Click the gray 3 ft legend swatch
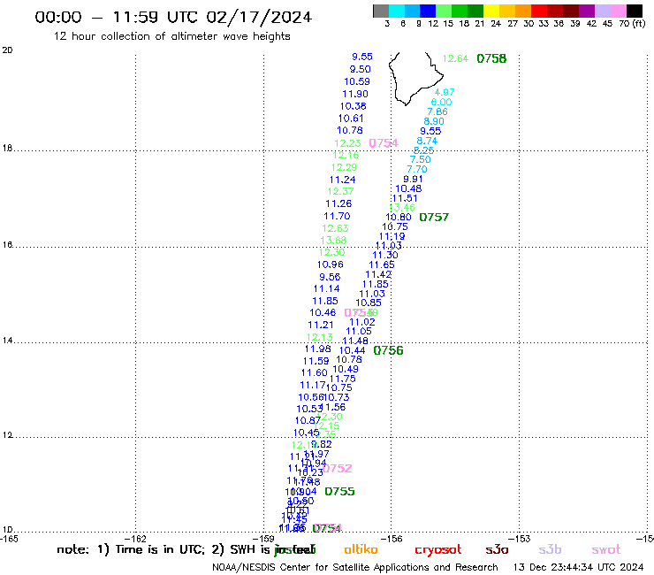This screenshot has height=575, width=654. tap(381, 11)
